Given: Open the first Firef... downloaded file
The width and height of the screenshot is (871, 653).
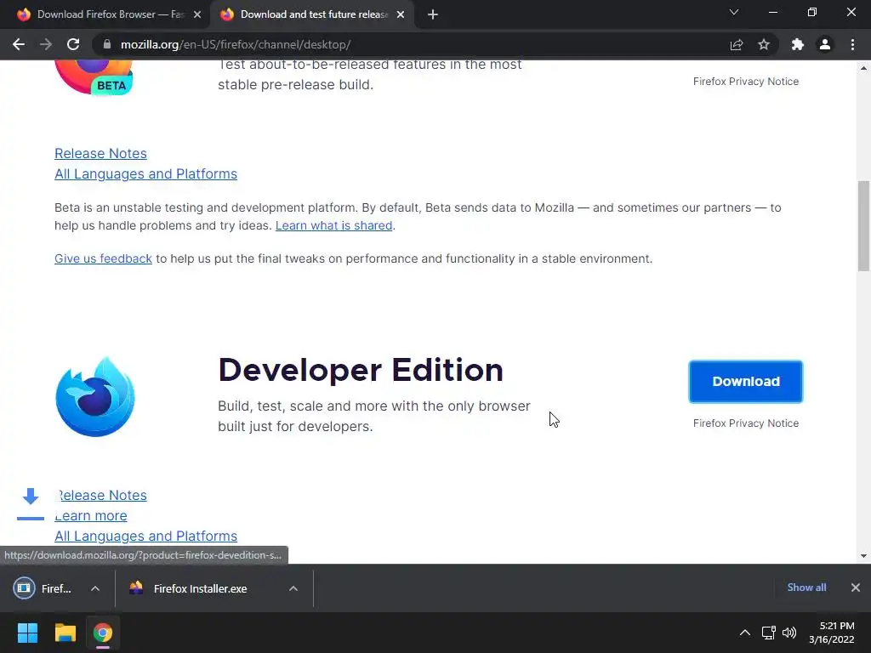Looking at the screenshot, I should pos(43,588).
